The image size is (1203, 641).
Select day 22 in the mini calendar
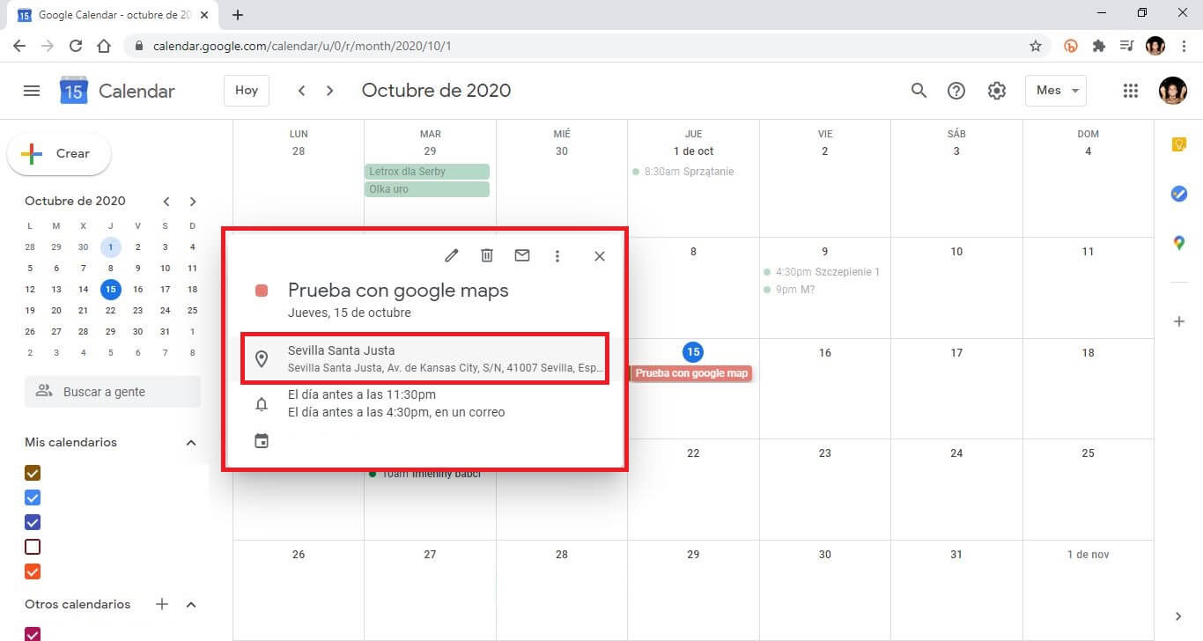coord(110,310)
